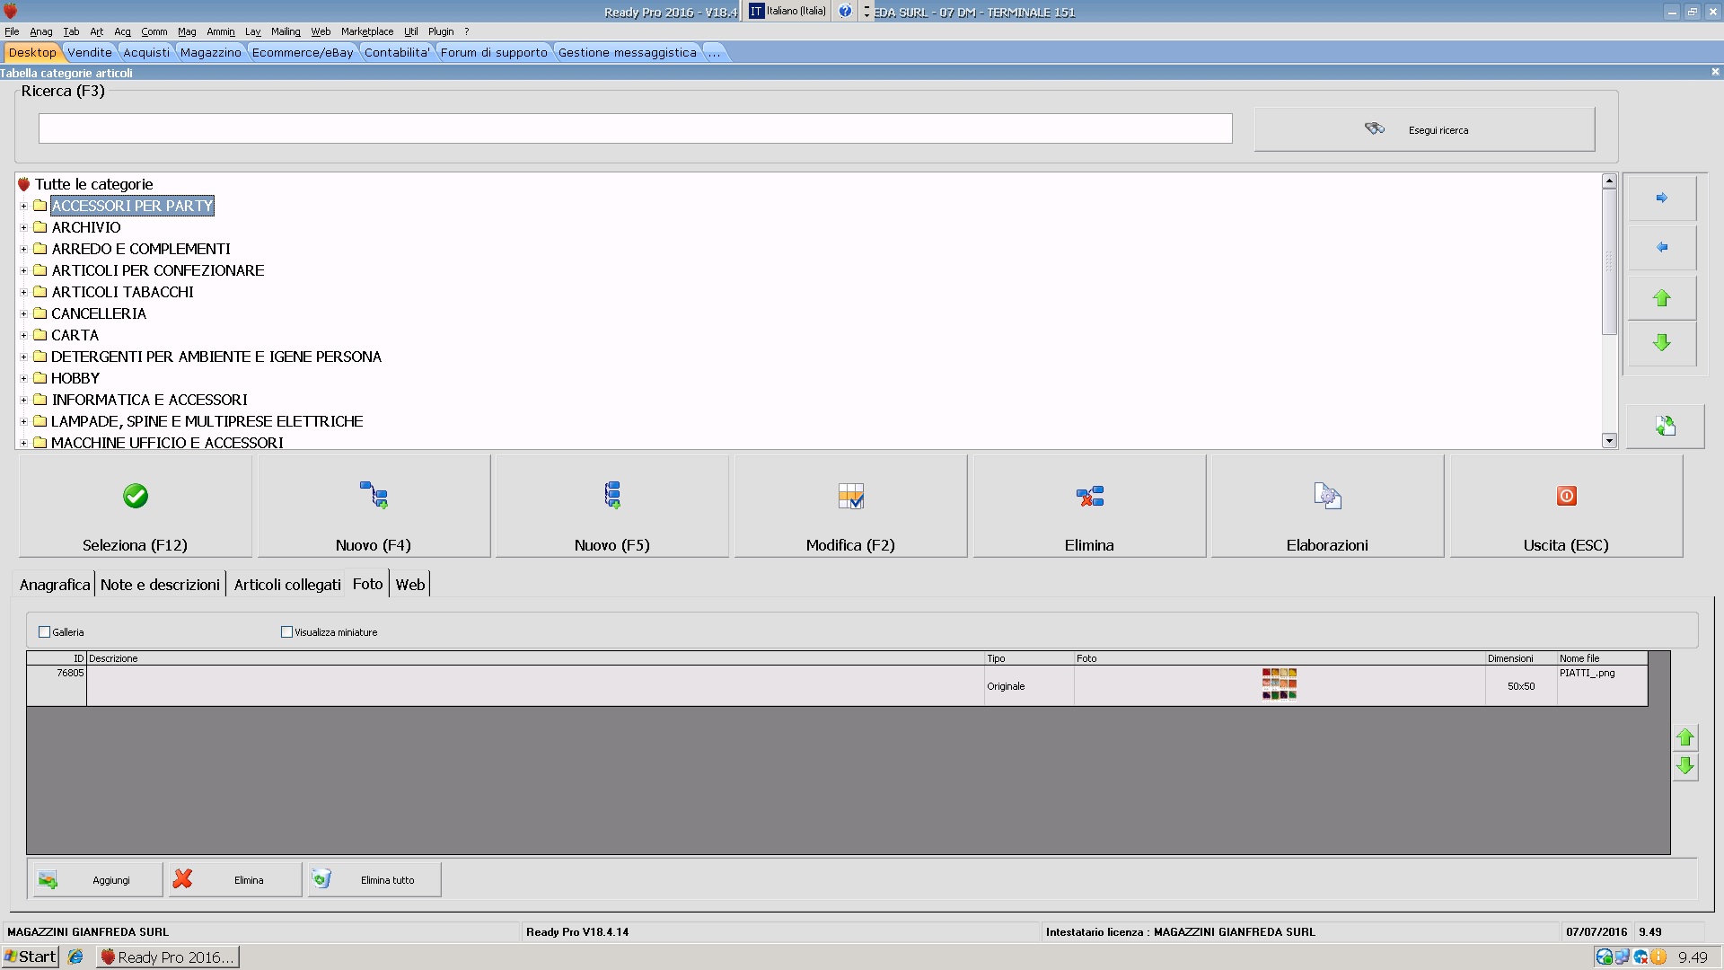Open the Plugin menu
1724x970 pixels.
pyautogui.click(x=441, y=31)
